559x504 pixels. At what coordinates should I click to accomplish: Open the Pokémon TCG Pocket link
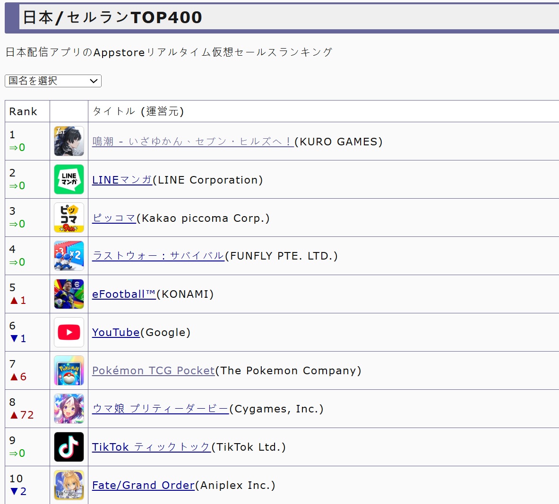coord(154,370)
